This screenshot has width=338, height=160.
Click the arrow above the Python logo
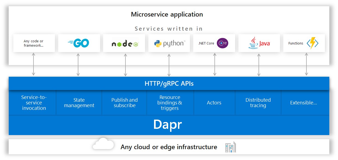pos(169,65)
